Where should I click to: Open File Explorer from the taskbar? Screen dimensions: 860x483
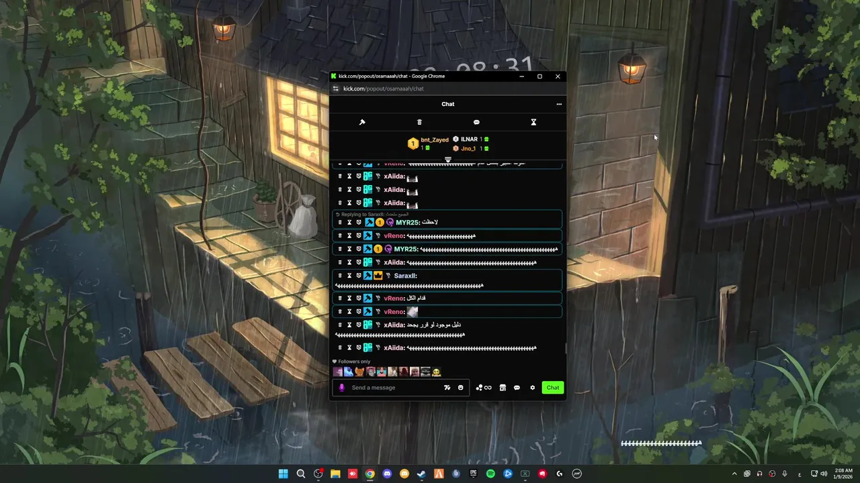tap(335, 474)
